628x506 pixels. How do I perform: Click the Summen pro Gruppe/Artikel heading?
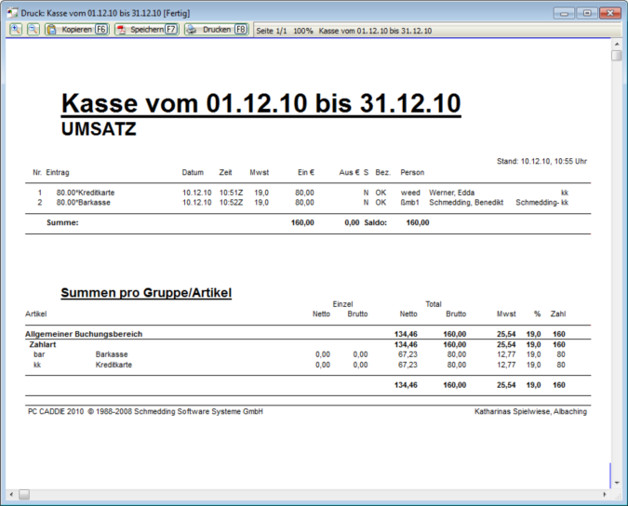point(146,293)
